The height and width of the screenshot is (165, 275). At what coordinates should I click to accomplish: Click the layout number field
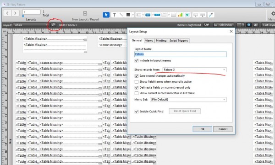pyautogui.click(x=31, y=12)
